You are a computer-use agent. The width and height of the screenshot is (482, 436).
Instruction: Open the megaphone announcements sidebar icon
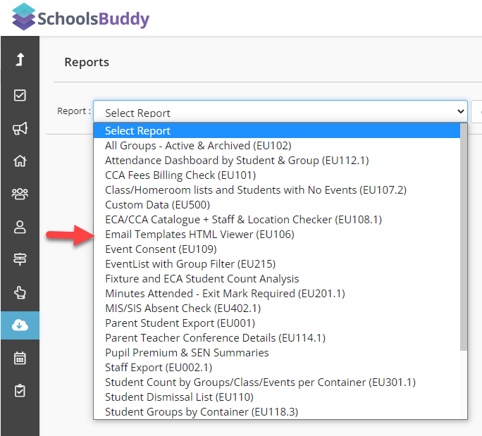[x=20, y=128]
